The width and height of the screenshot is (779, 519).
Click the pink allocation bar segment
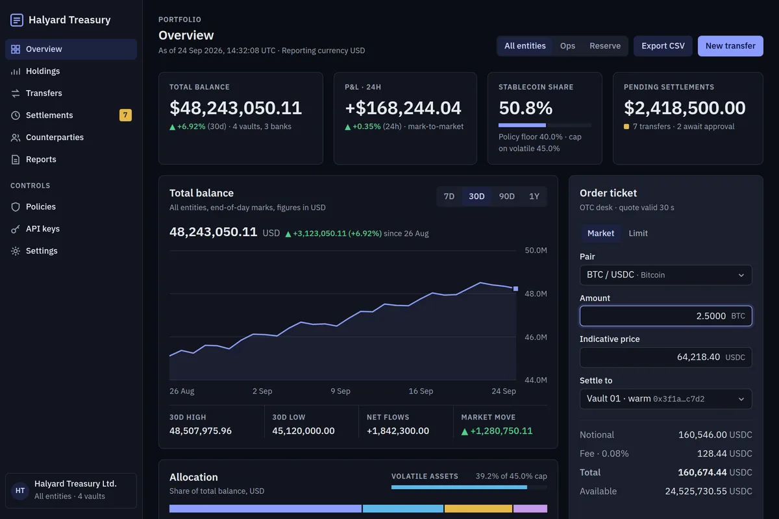coord(531,509)
